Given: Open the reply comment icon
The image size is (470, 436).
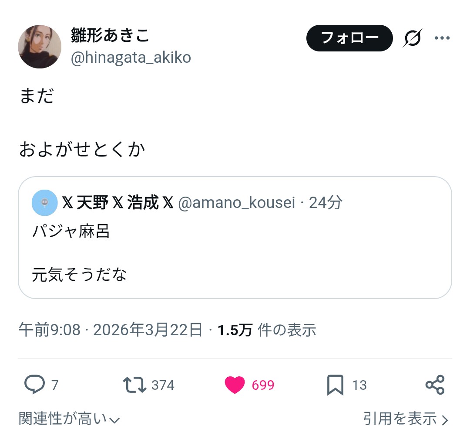Looking at the screenshot, I should click(x=34, y=385).
